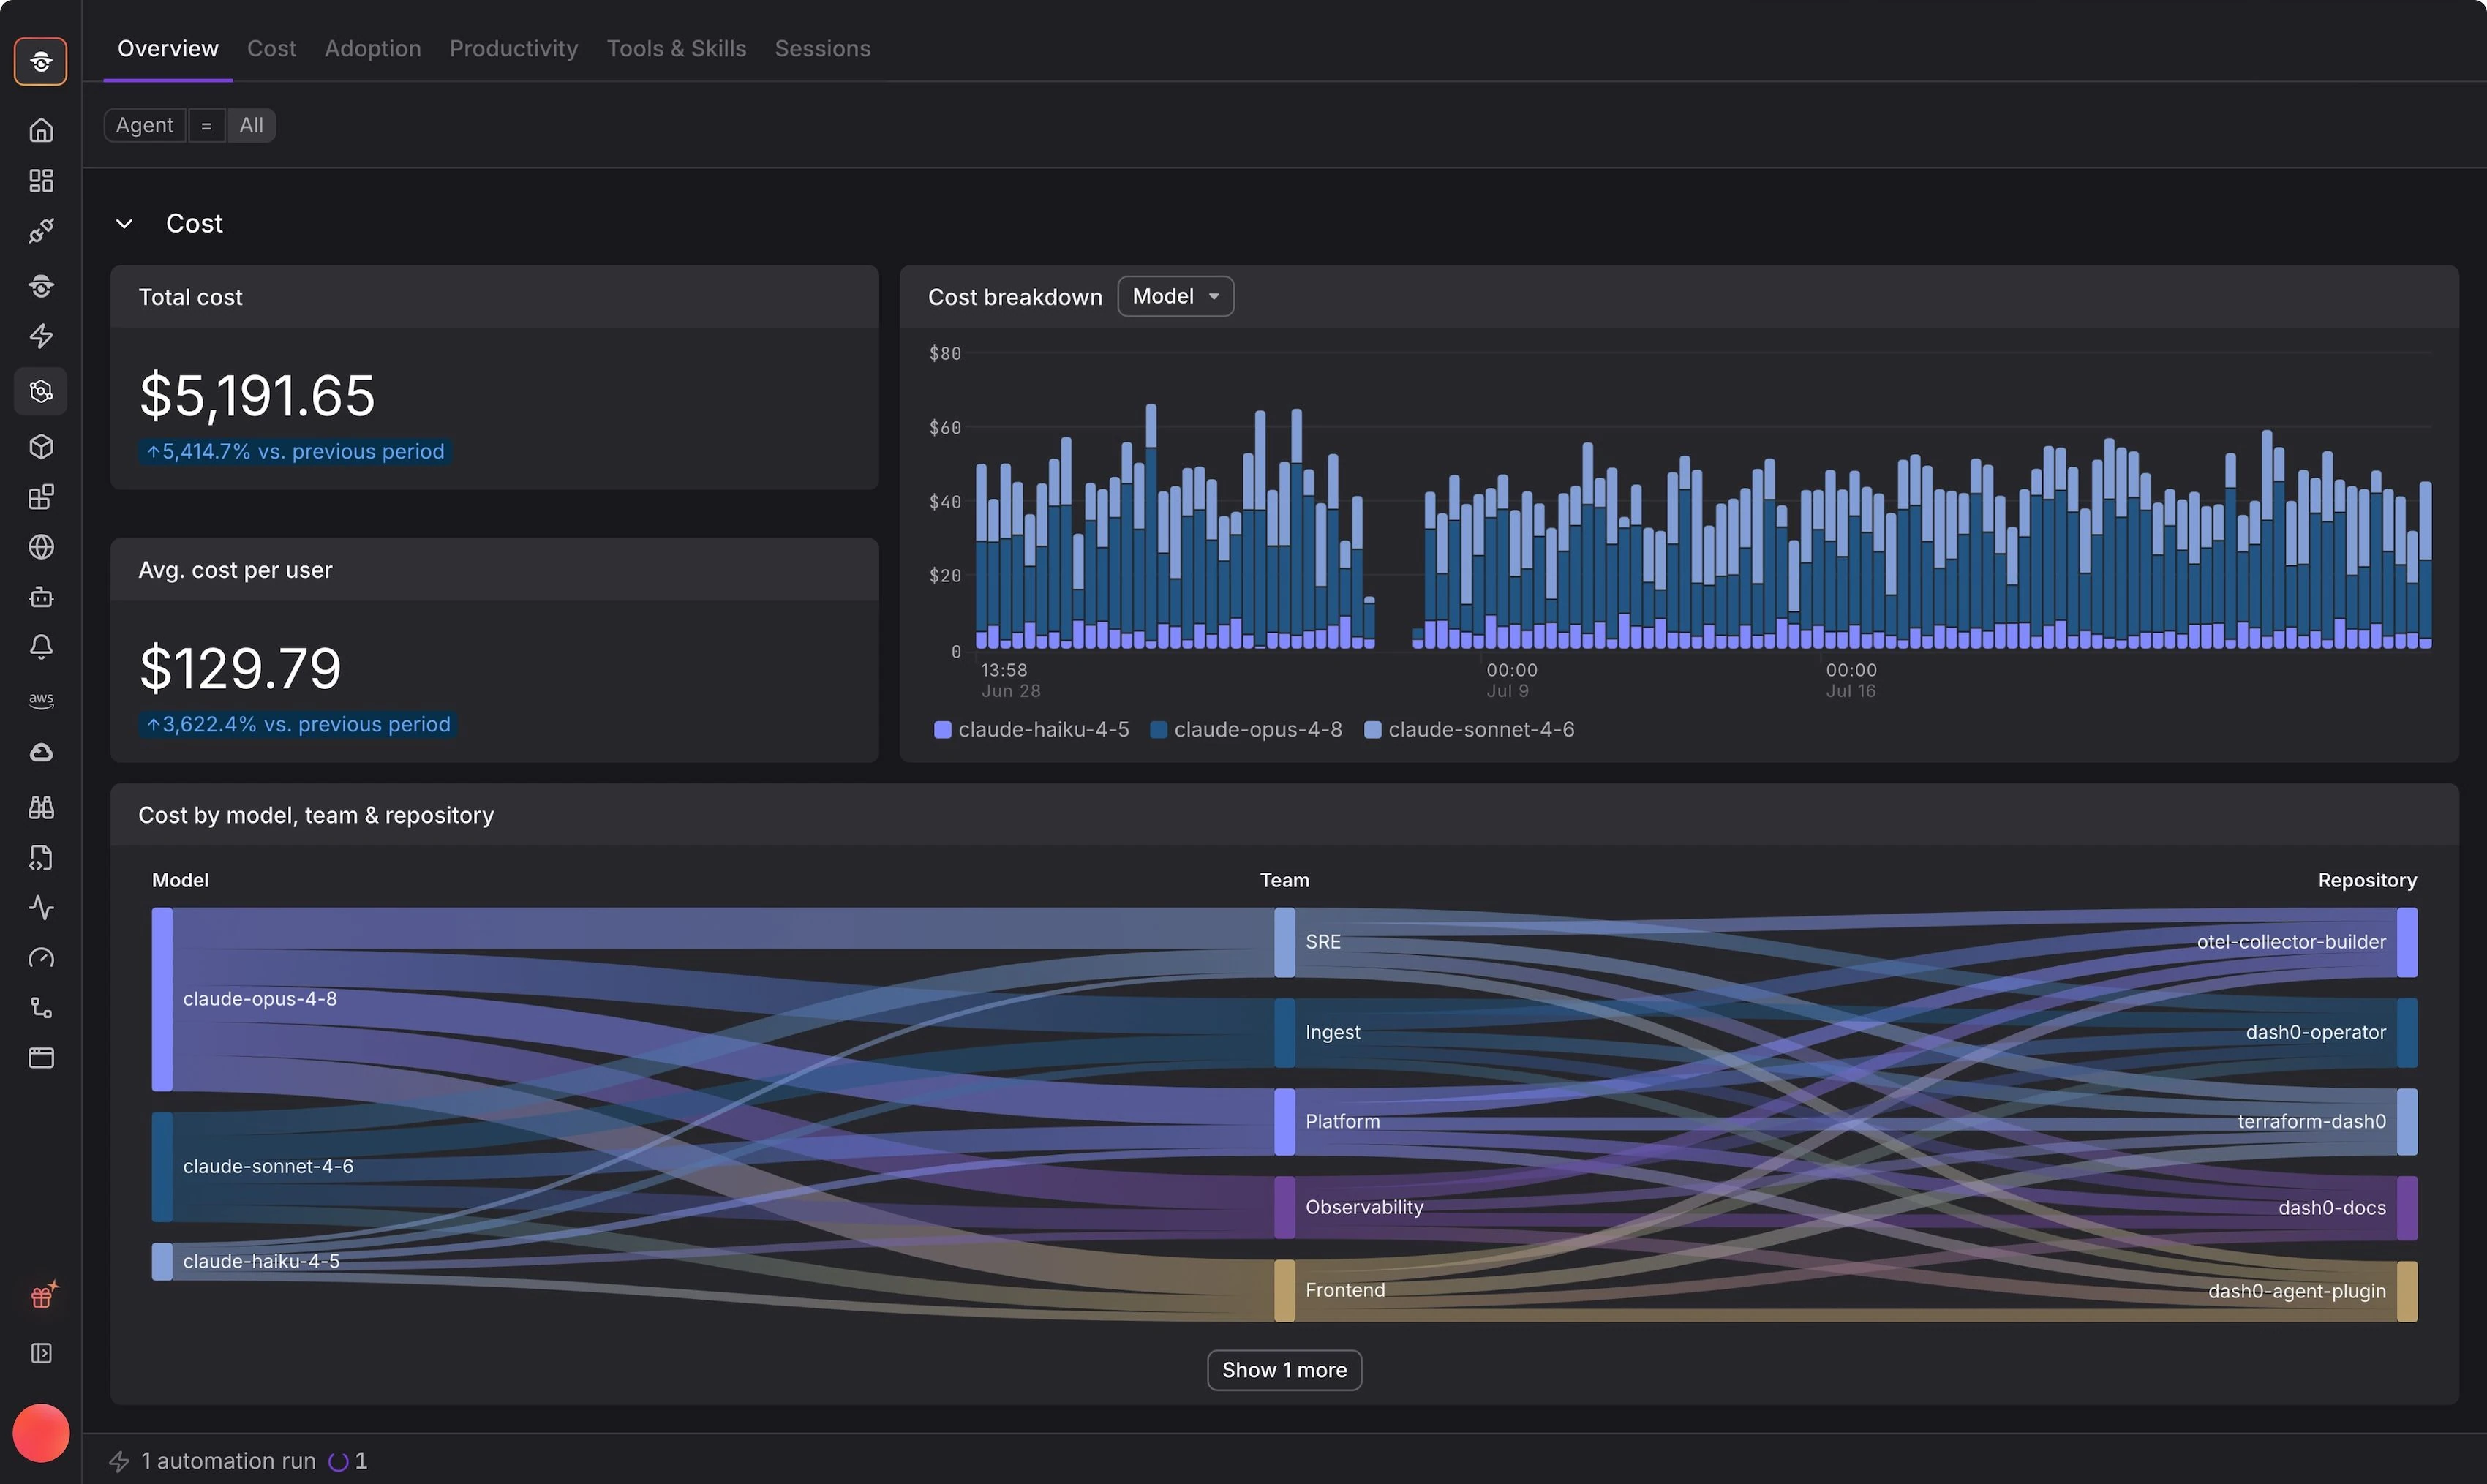The image size is (2487, 1484).
Task: Select the Platform team node
Action: (x=1284, y=1121)
